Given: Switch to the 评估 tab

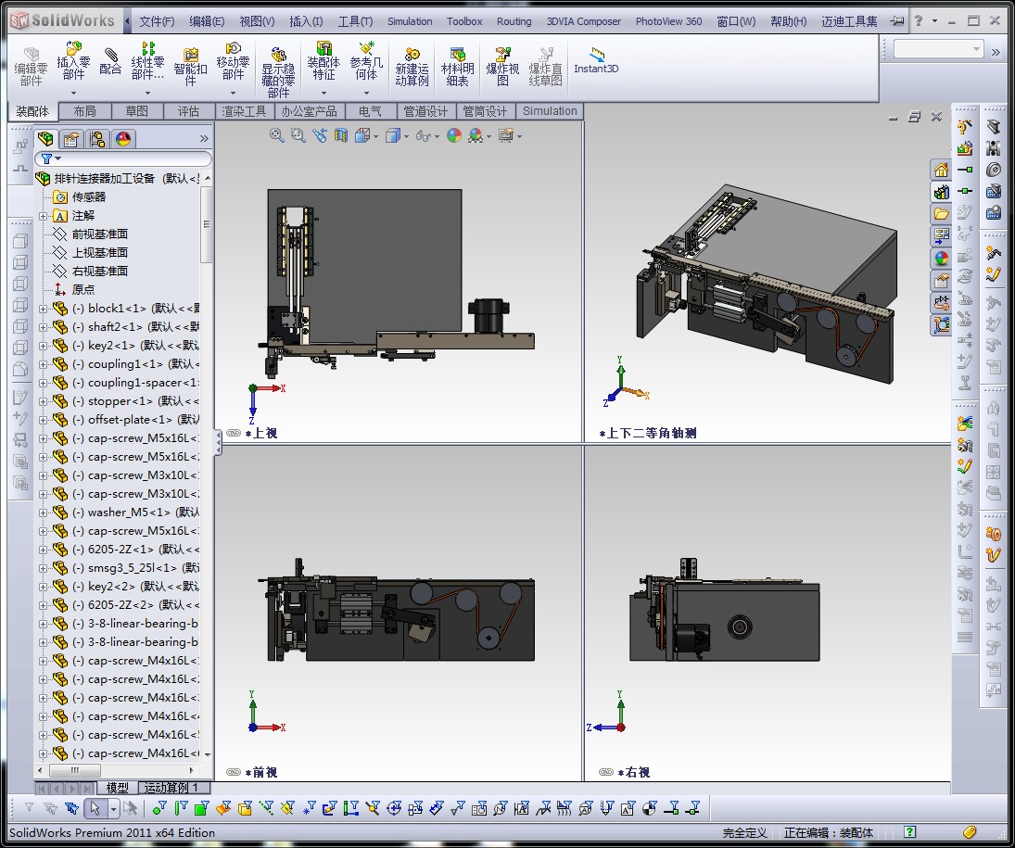Looking at the screenshot, I should point(188,111).
